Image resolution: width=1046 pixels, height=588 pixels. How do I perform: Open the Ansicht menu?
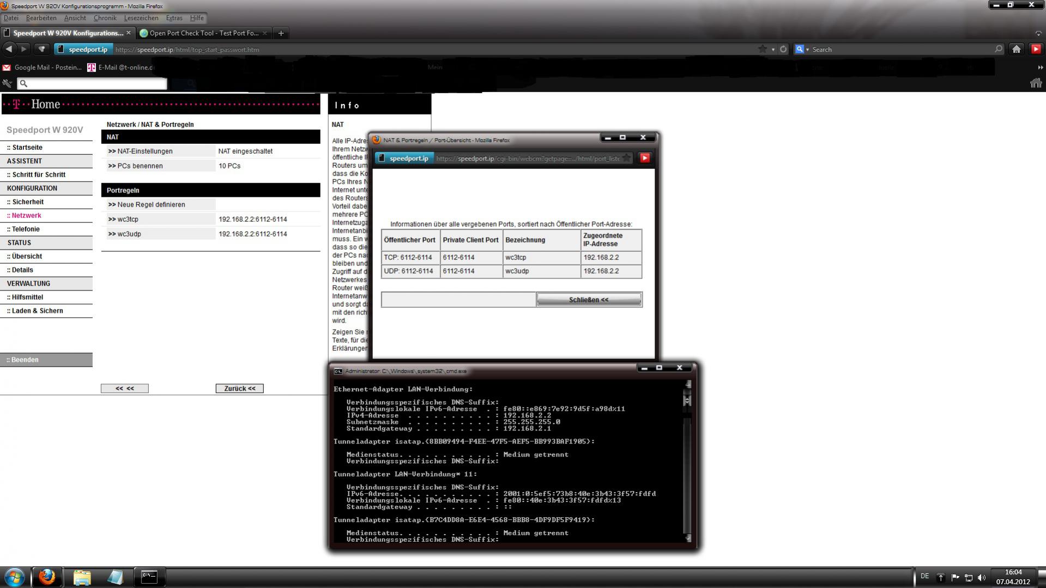75,18
